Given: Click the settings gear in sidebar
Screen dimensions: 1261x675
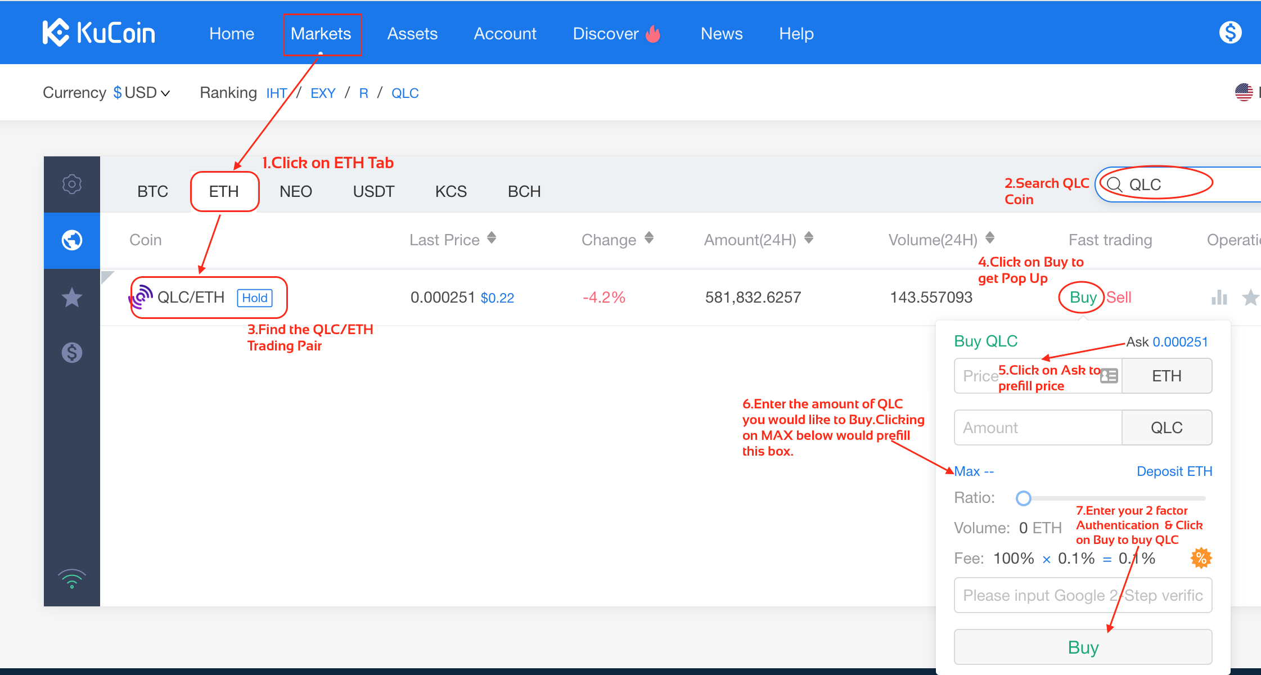Looking at the screenshot, I should (72, 184).
